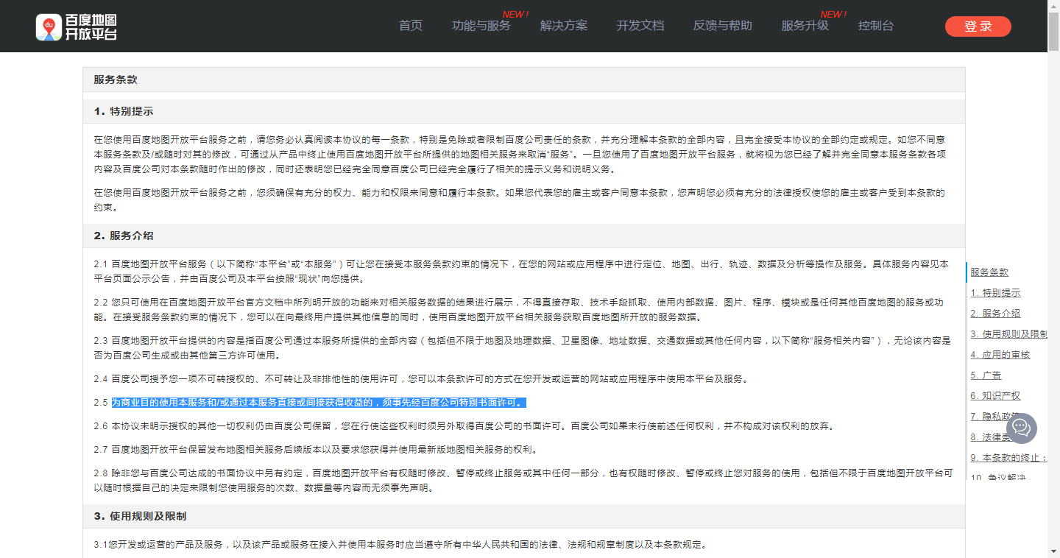1060x558 pixels.
Task: Click clause 2.4 paragraph text
Action: [422, 379]
